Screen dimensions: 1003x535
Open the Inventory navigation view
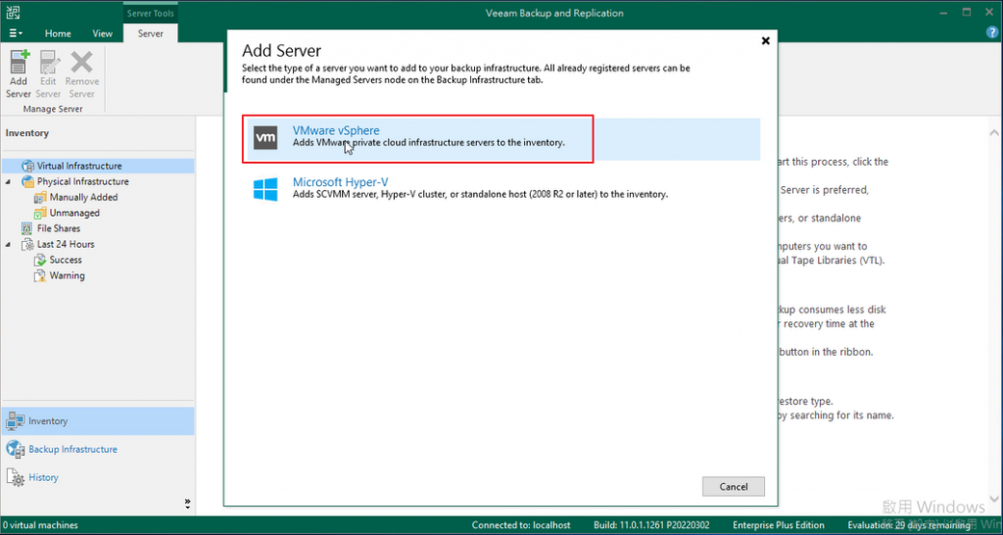tap(98, 421)
